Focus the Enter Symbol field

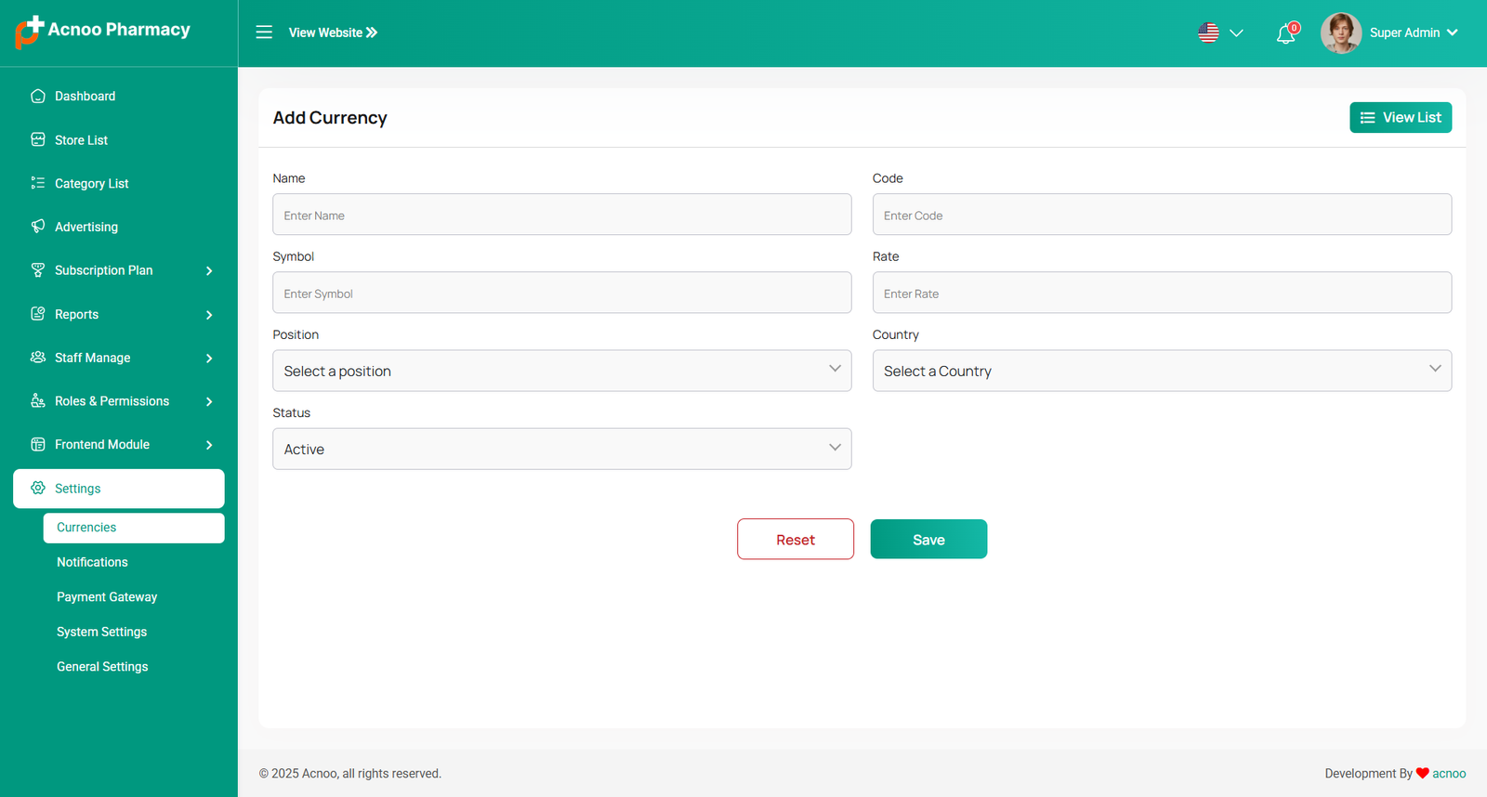pyautogui.click(x=562, y=293)
